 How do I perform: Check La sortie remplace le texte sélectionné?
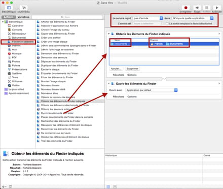[x=167, y=23]
